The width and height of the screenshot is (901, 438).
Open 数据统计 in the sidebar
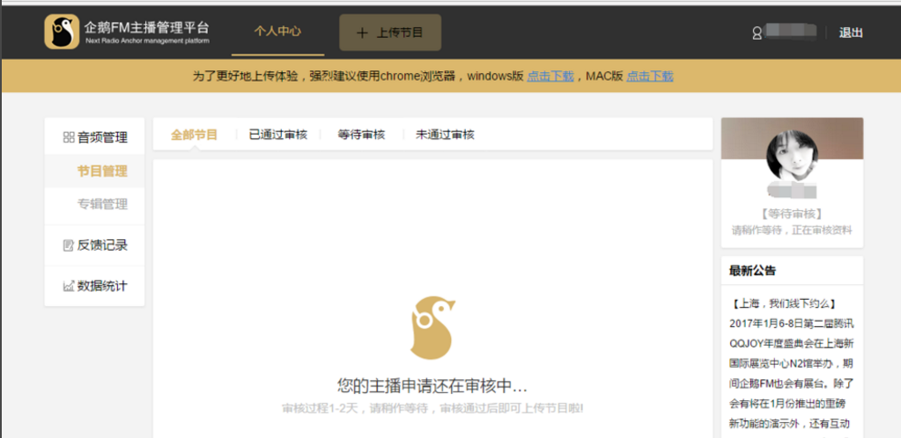102,285
